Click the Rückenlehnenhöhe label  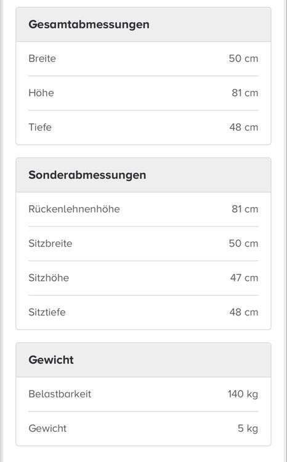[x=75, y=209]
